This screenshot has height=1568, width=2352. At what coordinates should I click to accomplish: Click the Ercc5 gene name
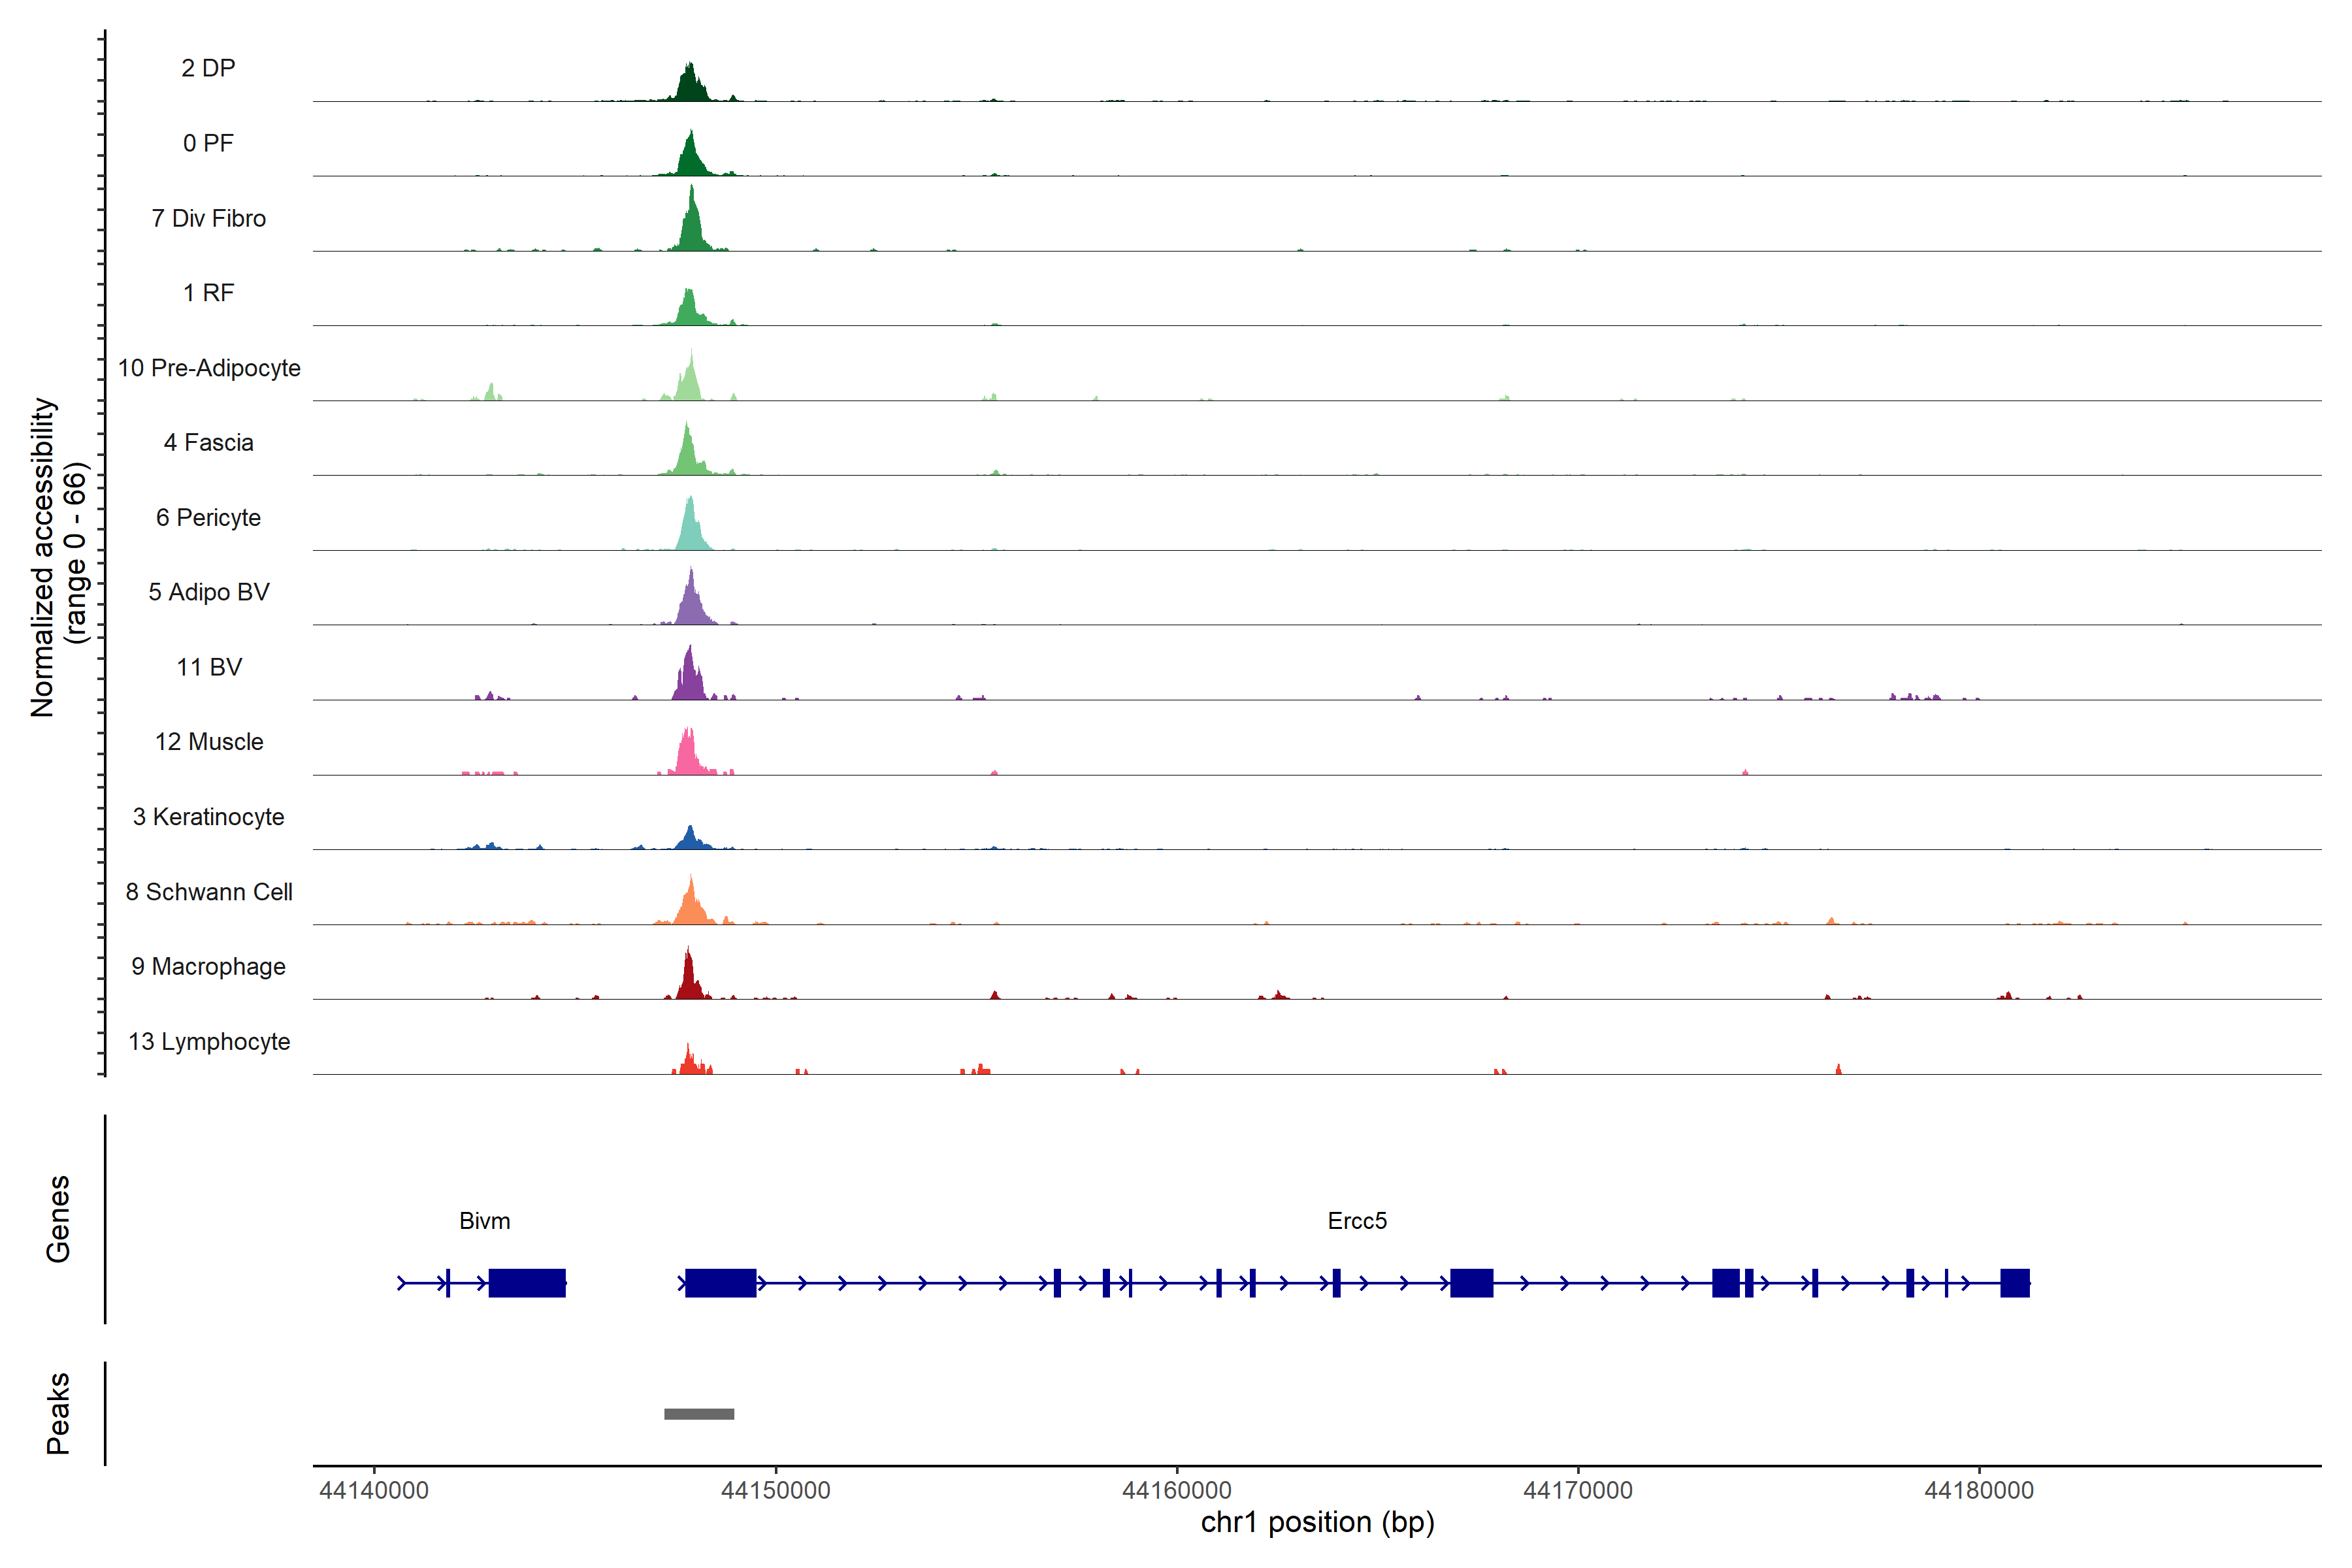click(1357, 1221)
